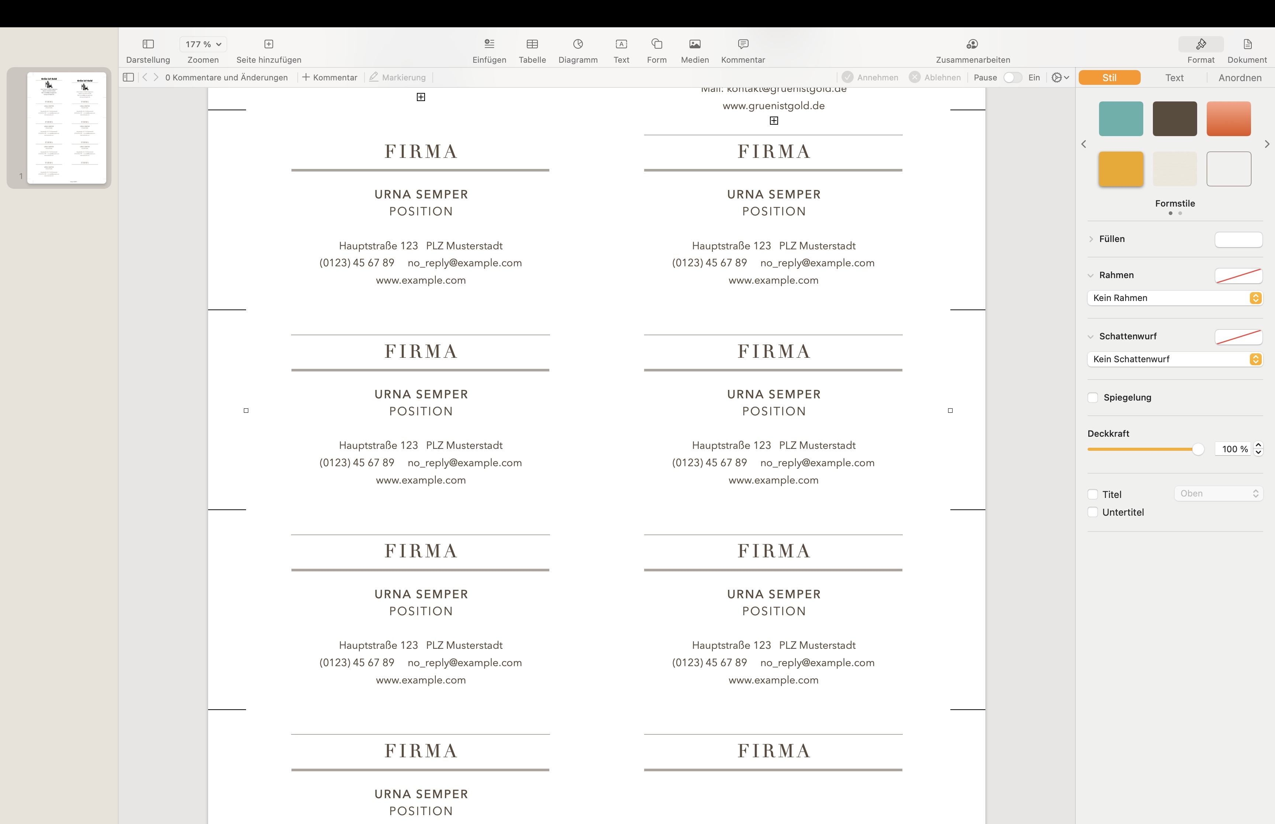The width and height of the screenshot is (1275, 824).
Task: Insert a Form shape via toolbar
Action: [x=656, y=44]
